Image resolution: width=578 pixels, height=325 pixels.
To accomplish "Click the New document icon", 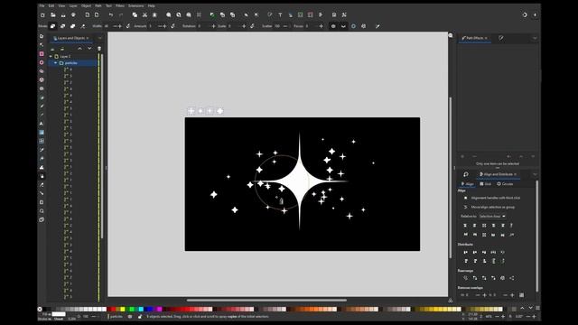I will [x=42, y=15].
